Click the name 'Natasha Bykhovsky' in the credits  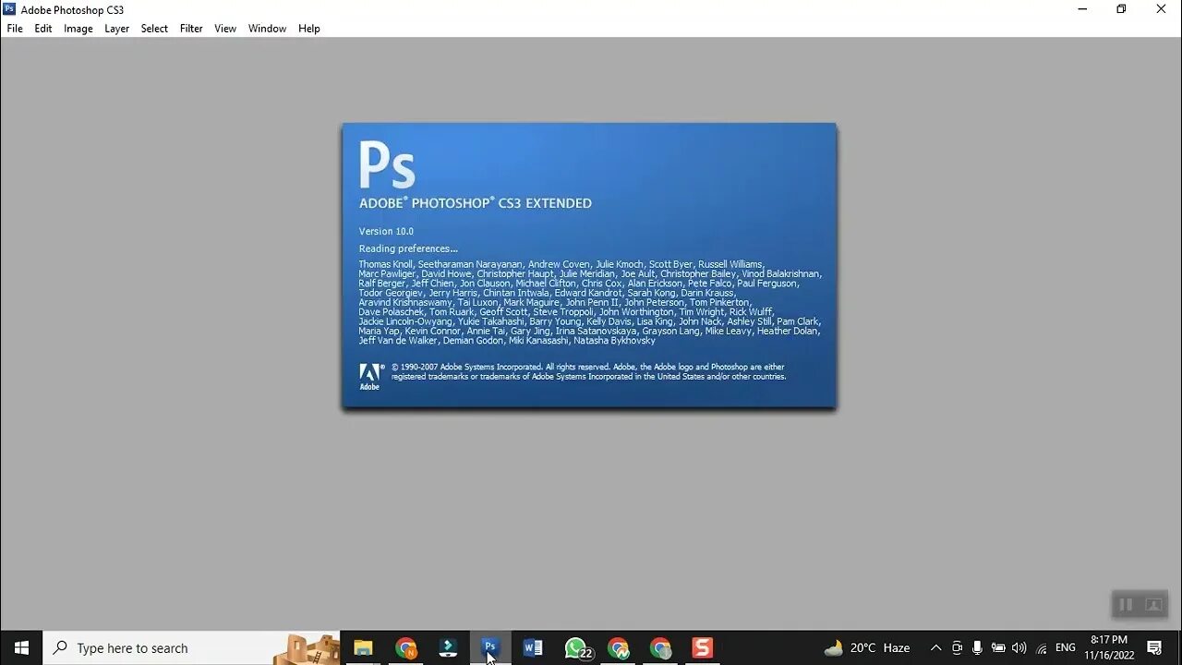tap(615, 341)
